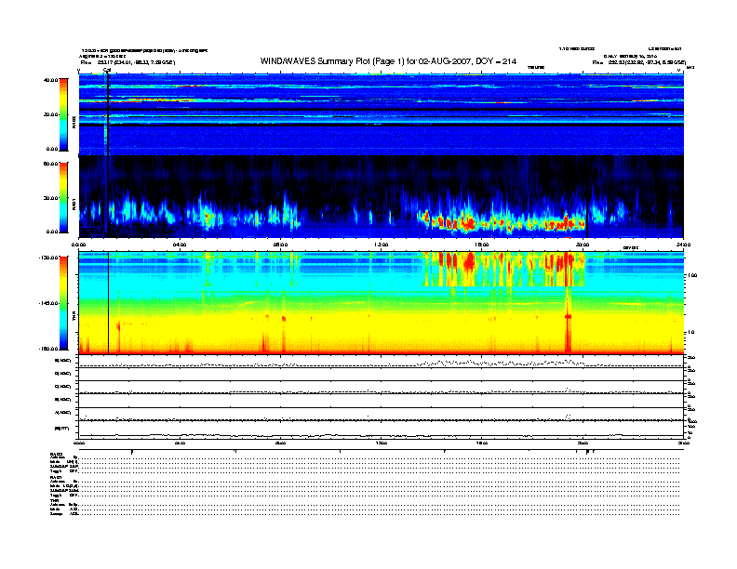Click 24:00 tick label under RAD1 spectrogram
The height and width of the screenshot is (569, 737).
coord(683,245)
